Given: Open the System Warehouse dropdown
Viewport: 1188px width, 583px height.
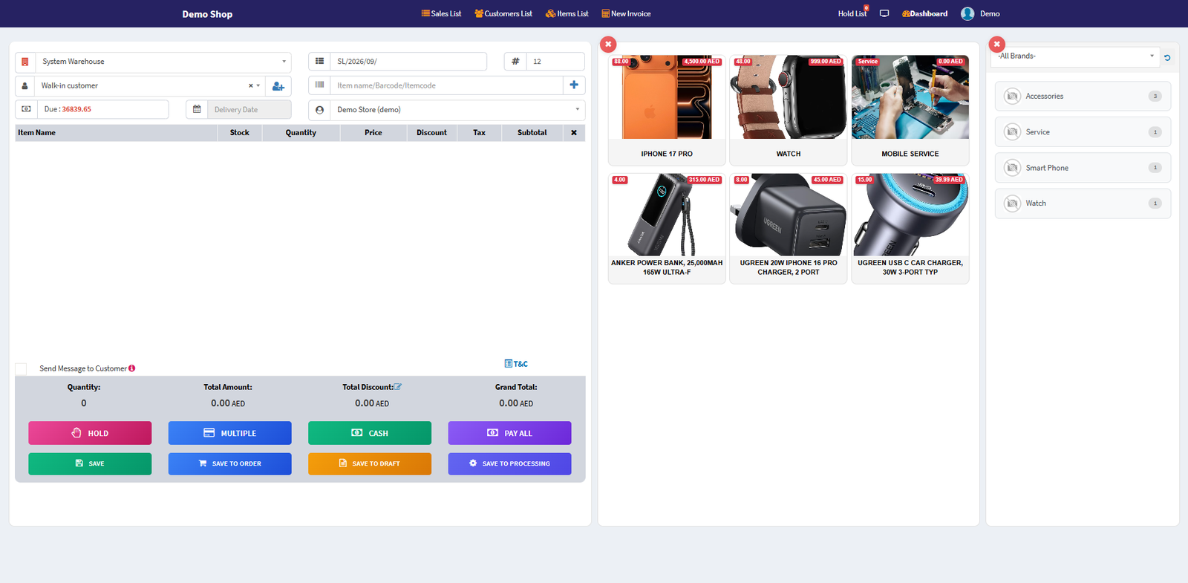Looking at the screenshot, I should 163,62.
